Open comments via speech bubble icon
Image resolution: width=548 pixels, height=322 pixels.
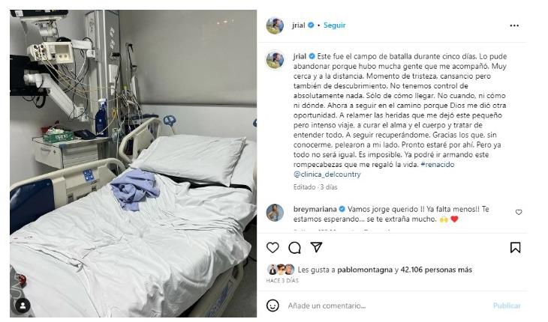point(294,248)
